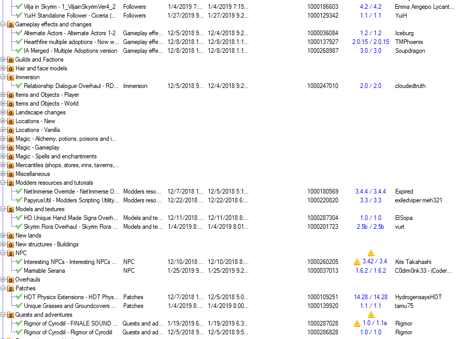
Task: Collapse the Patches category
Action: (x=3, y=288)
